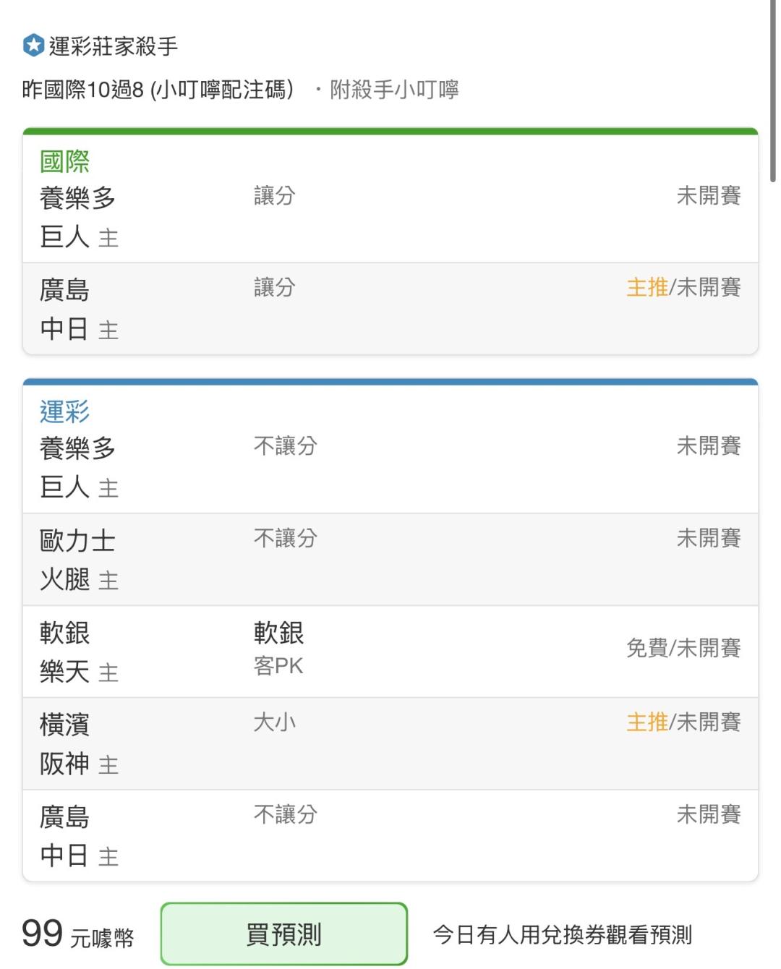Click the 今日有人用兌換券觀看預測 notice
This screenshot has width=781, height=969.
(563, 934)
